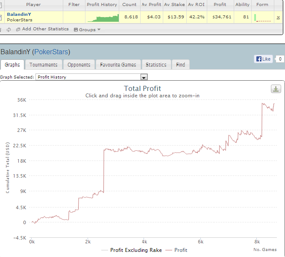Open the Groups dropdown

click(x=87, y=29)
